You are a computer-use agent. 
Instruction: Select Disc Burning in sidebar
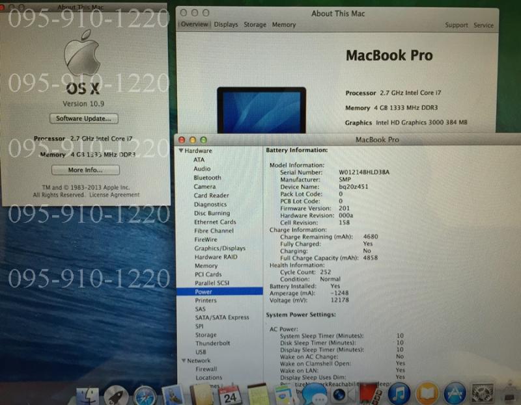point(212,213)
